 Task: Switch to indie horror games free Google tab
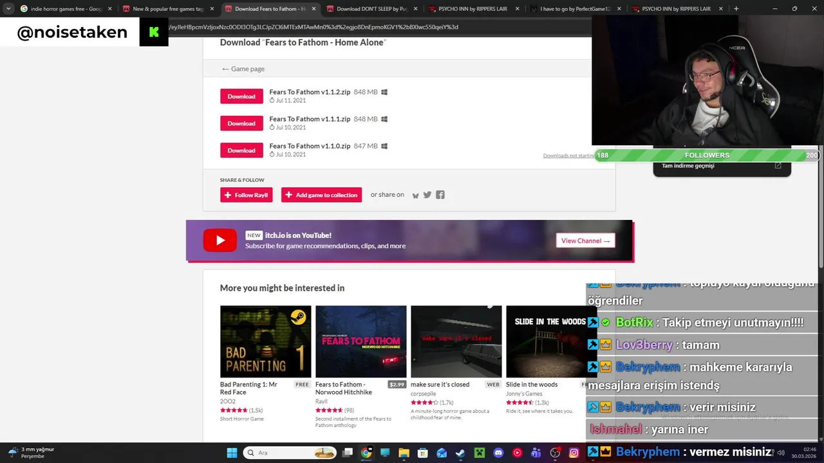click(x=66, y=9)
